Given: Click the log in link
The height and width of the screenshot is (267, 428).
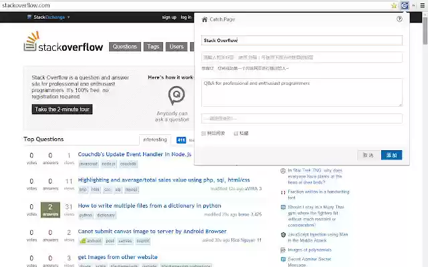Looking at the screenshot, I should (x=186, y=17).
